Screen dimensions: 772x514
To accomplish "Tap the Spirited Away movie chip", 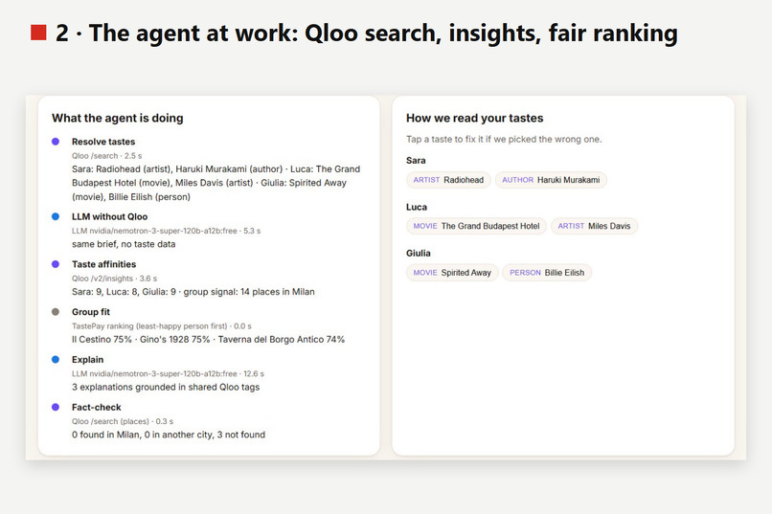I will tap(452, 273).
